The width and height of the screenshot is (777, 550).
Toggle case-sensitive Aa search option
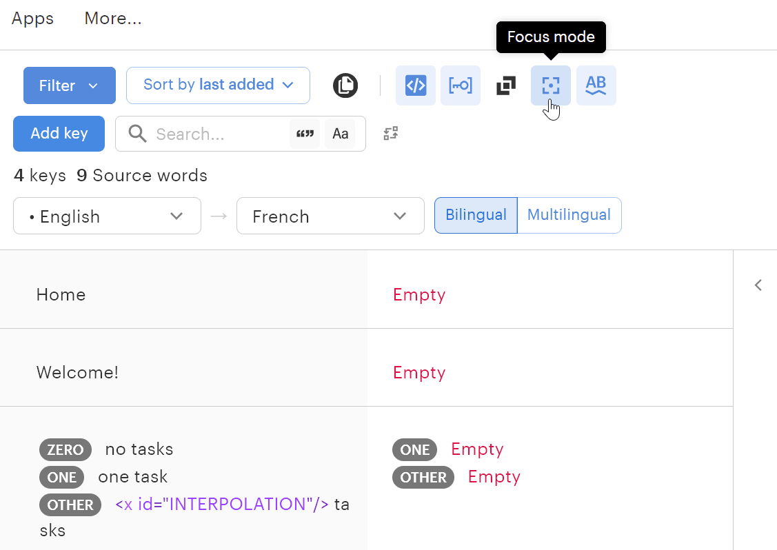(x=340, y=134)
